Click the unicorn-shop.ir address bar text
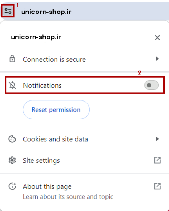169x211 pixels. [x=46, y=12]
